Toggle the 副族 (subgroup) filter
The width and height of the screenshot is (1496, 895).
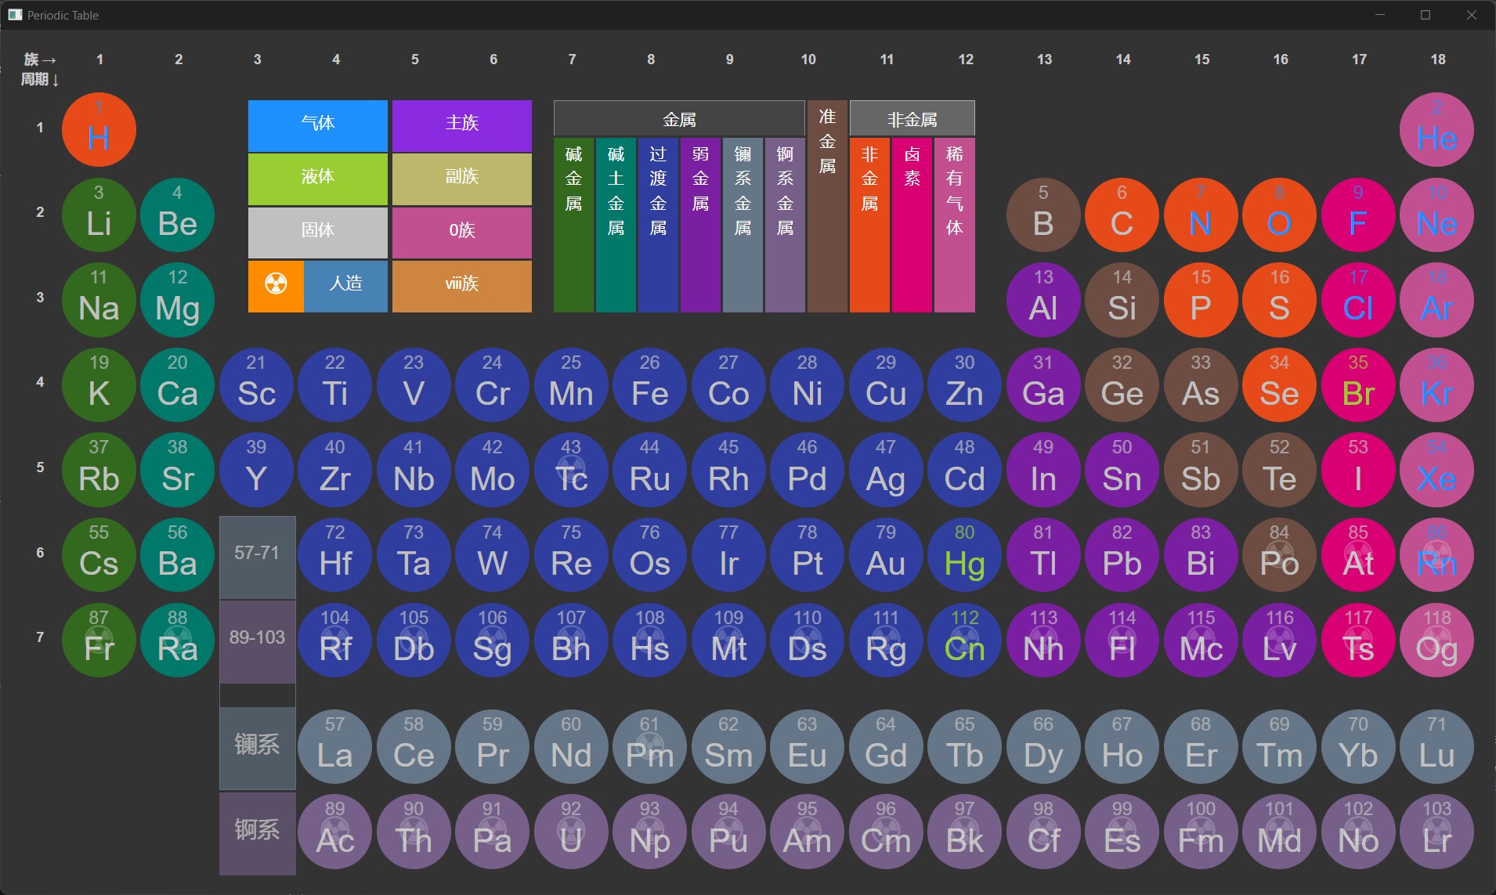462,179
